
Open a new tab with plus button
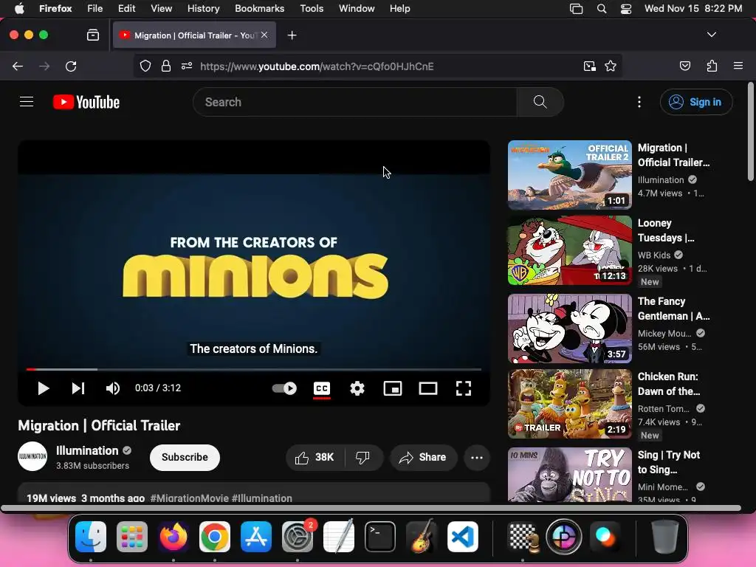click(x=292, y=35)
